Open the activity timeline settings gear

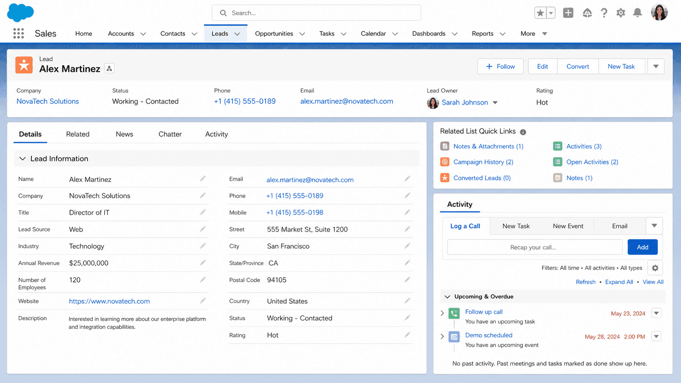pos(655,268)
